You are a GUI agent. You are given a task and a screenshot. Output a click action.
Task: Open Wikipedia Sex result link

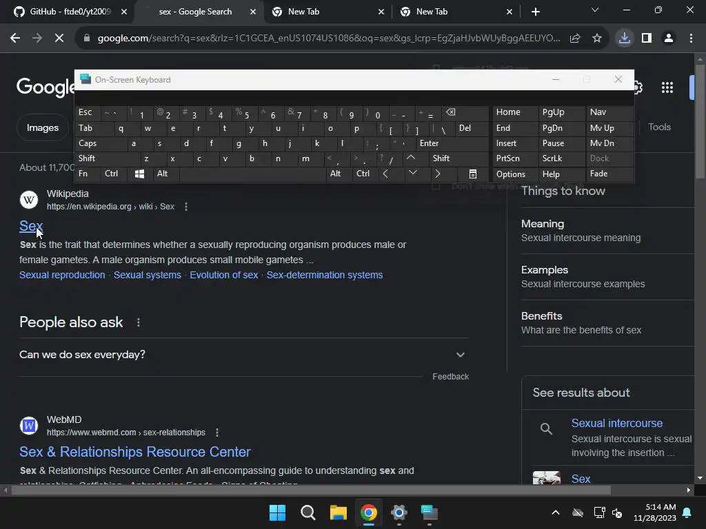[x=30, y=226]
